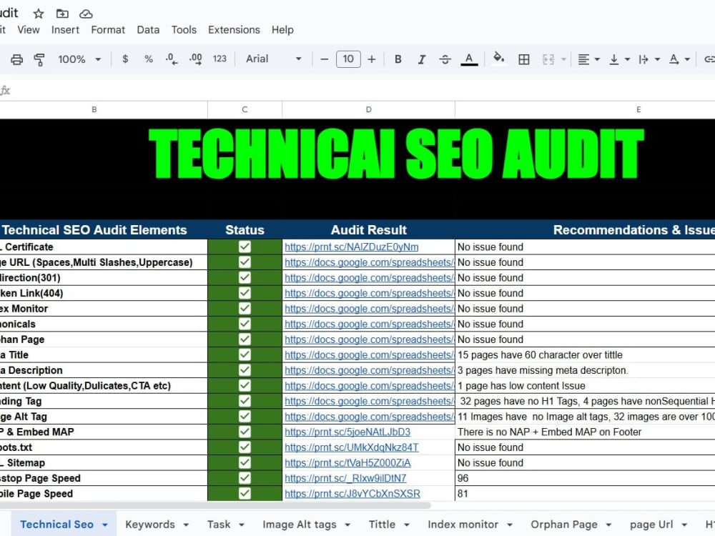
Task: Format as percent icon
Action: coord(149,59)
